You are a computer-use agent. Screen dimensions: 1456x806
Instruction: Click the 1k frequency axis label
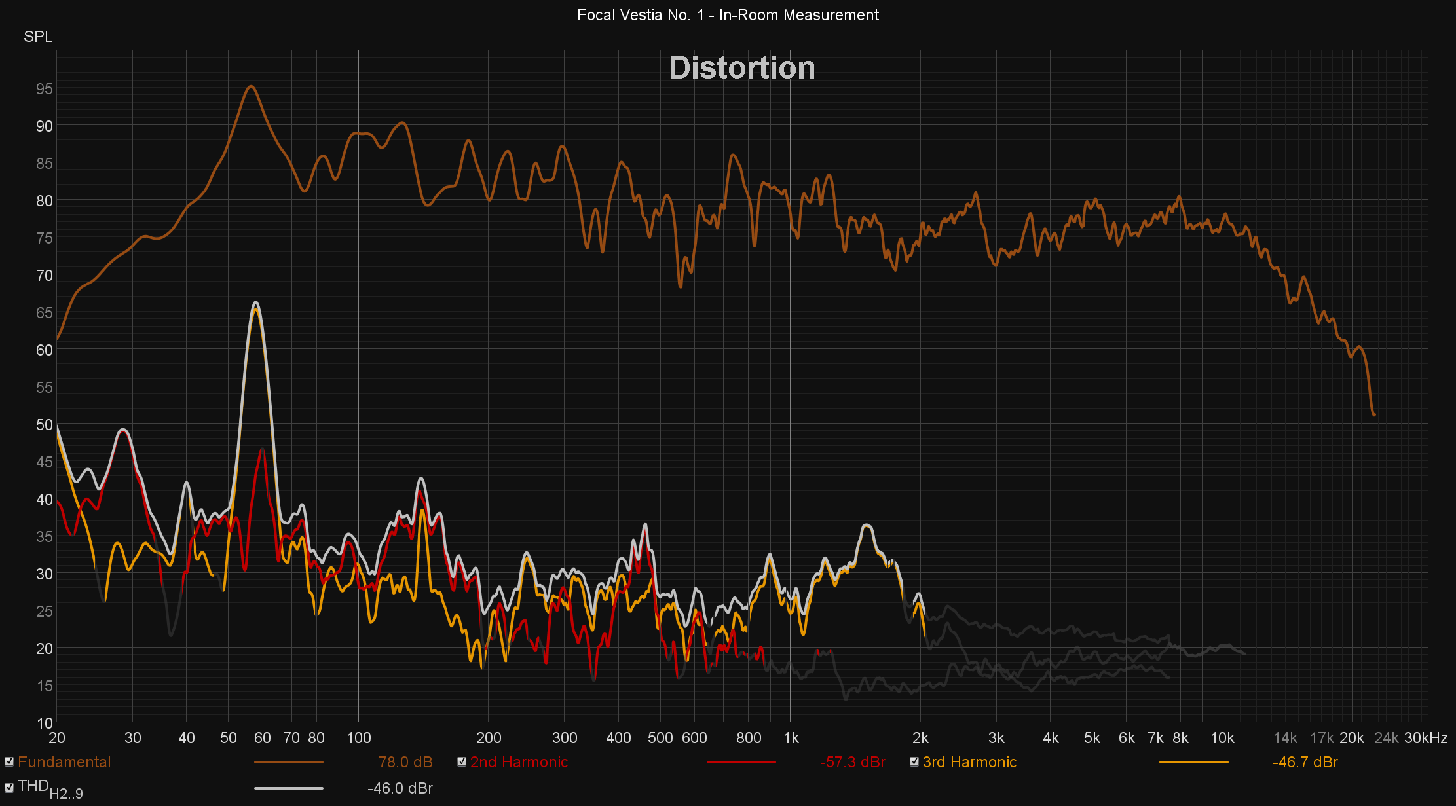(x=791, y=738)
